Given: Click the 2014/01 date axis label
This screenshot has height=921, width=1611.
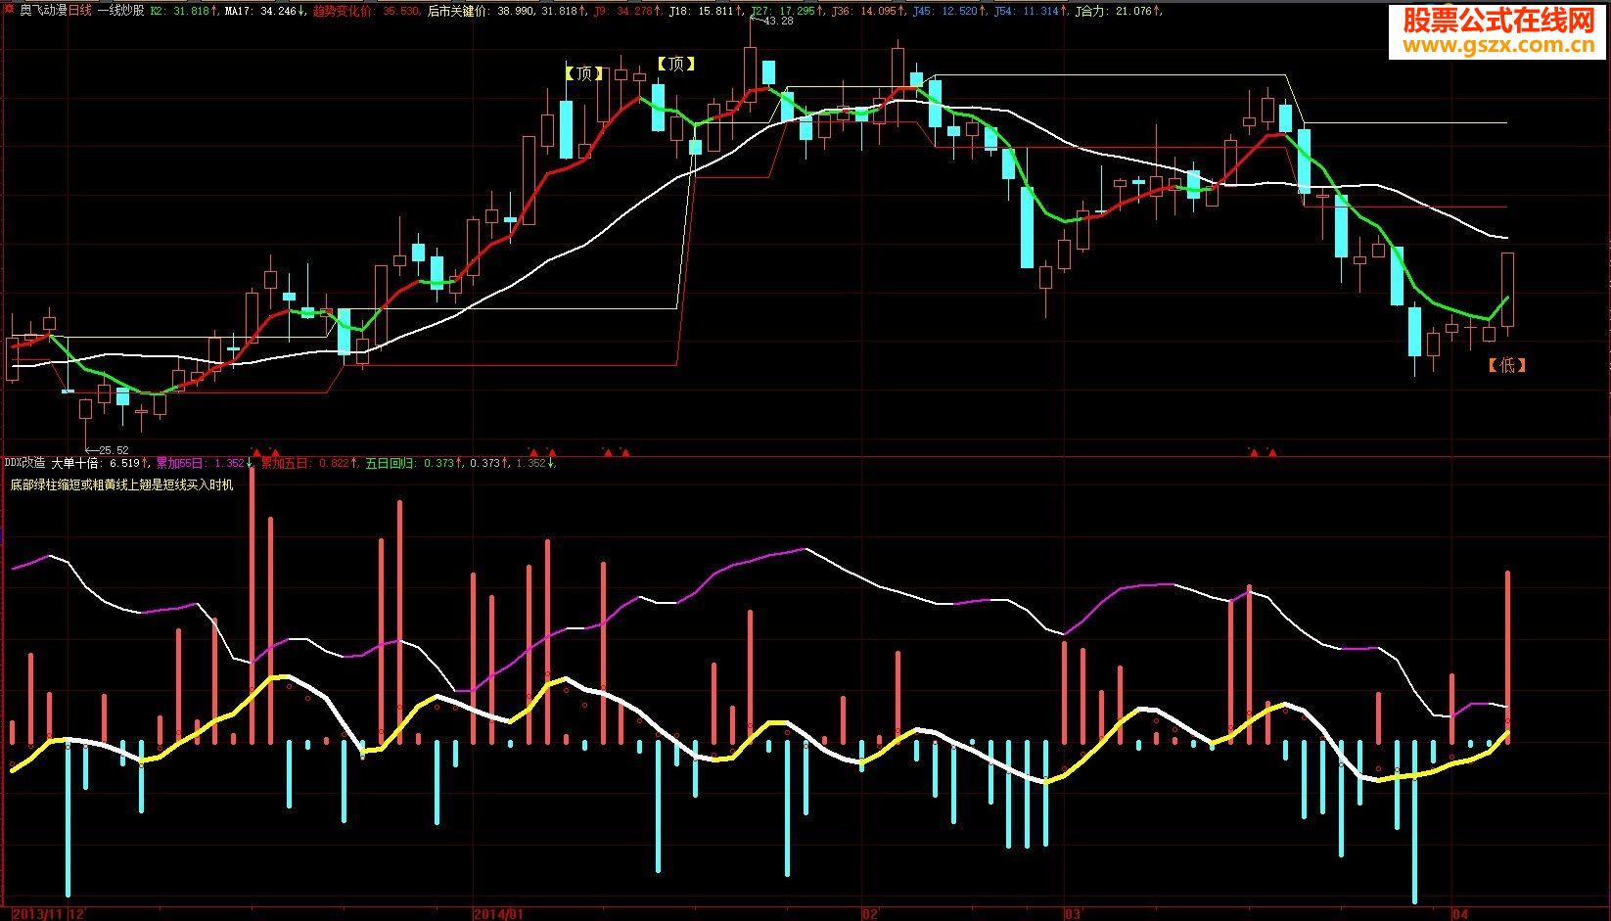Looking at the screenshot, I should click(498, 913).
